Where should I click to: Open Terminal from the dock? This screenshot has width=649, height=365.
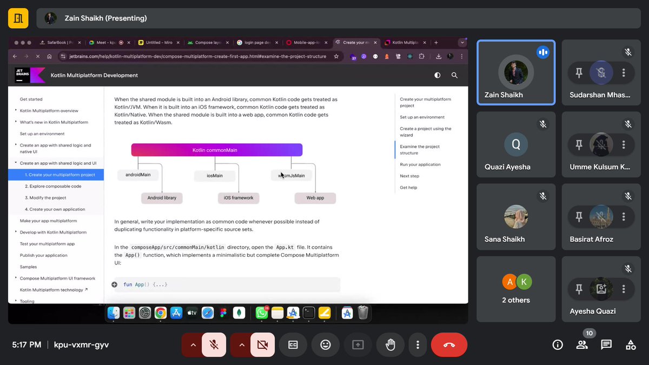pyautogui.click(x=309, y=313)
